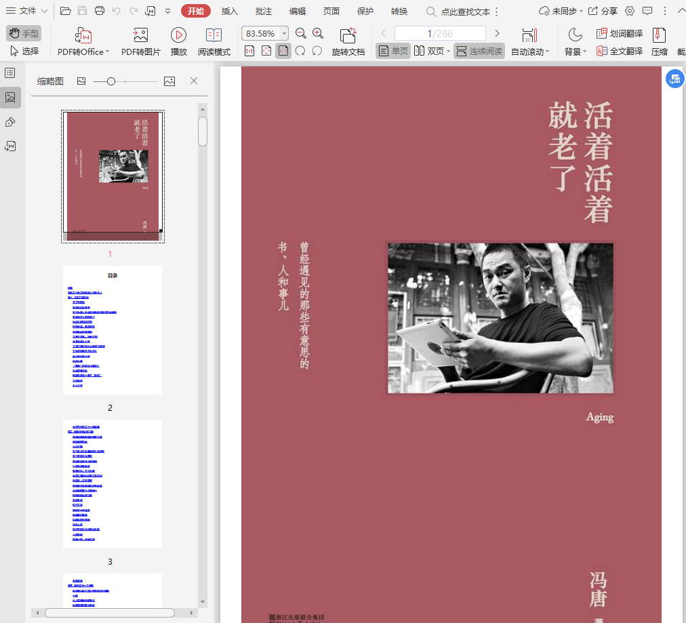Click the zoom in magnifier icon
Screen dimensions: 686x623
pos(318,33)
